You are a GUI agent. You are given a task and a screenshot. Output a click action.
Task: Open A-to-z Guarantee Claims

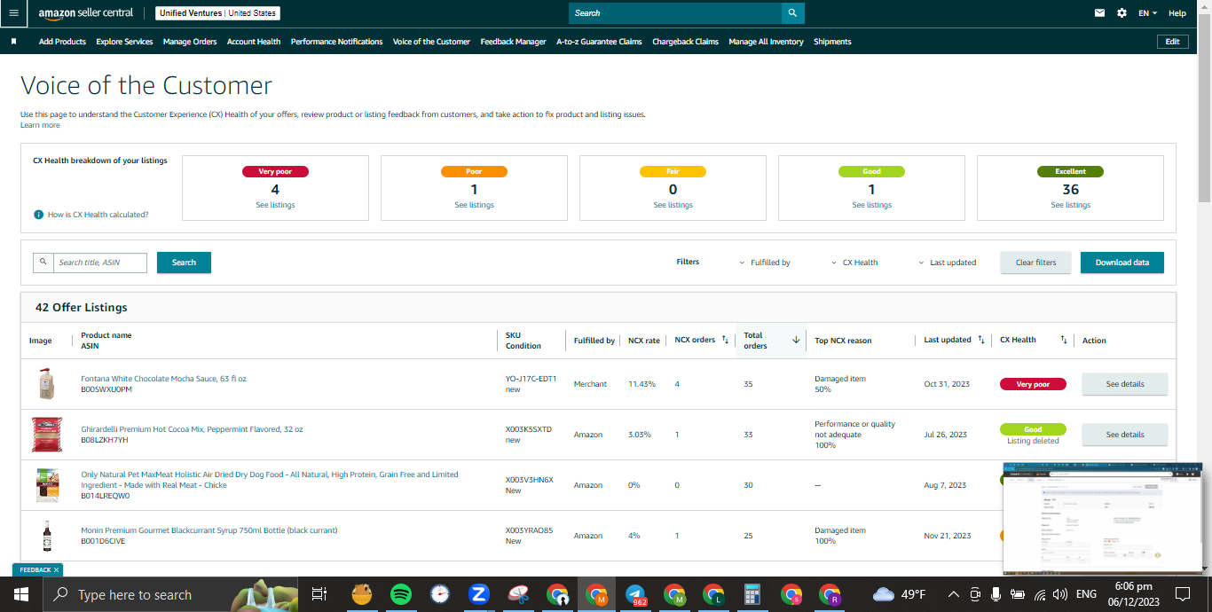coord(599,42)
